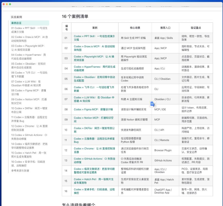The height and width of the screenshot is (206, 223).
Task: Click the 16 个案例清单 heading
Action: (x=75, y=17)
